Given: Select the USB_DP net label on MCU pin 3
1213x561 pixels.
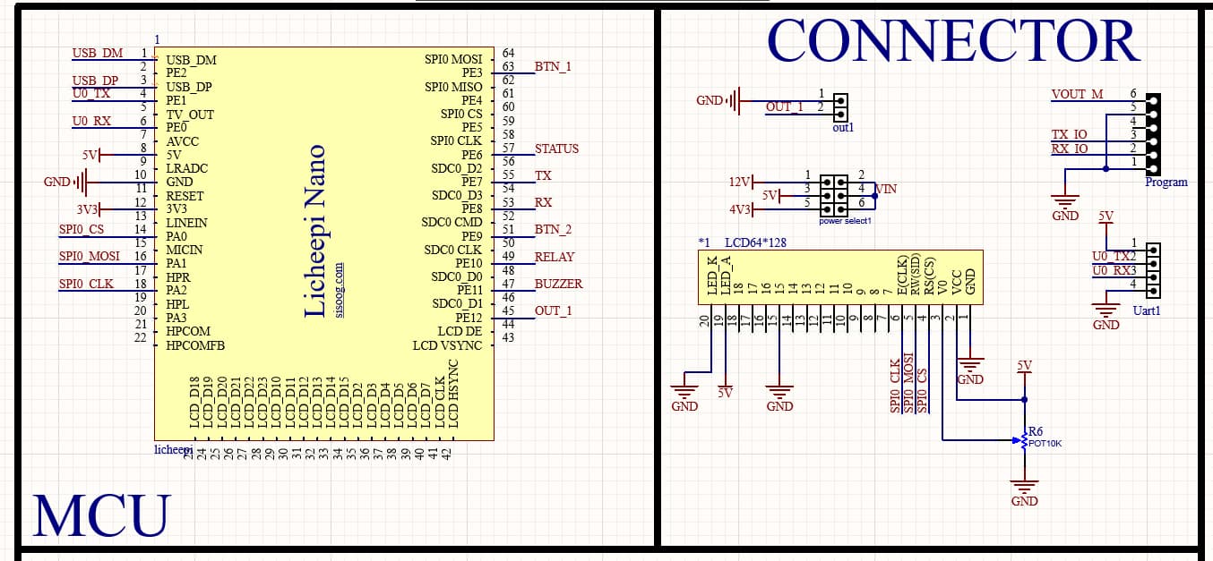Looking at the screenshot, I should point(95,81).
